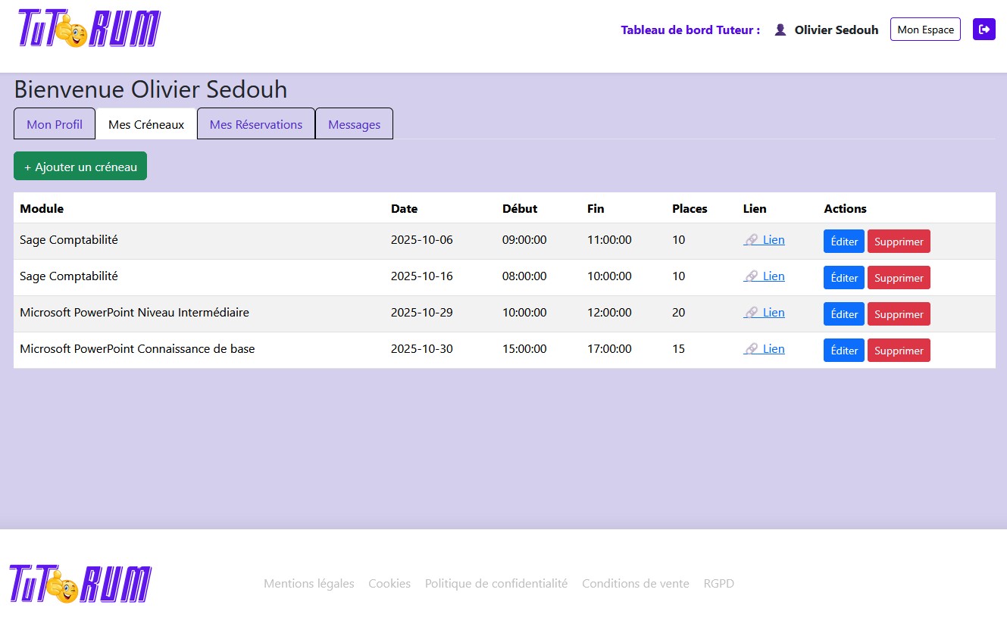Click chain icon for PowerPoint Niveau Intermédiaire
The width and height of the screenshot is (1007, 630).
751,313
